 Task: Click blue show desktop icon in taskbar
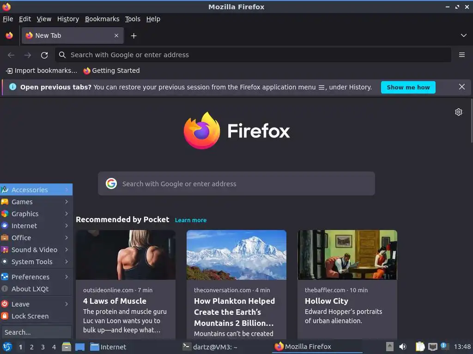(79, 347)
